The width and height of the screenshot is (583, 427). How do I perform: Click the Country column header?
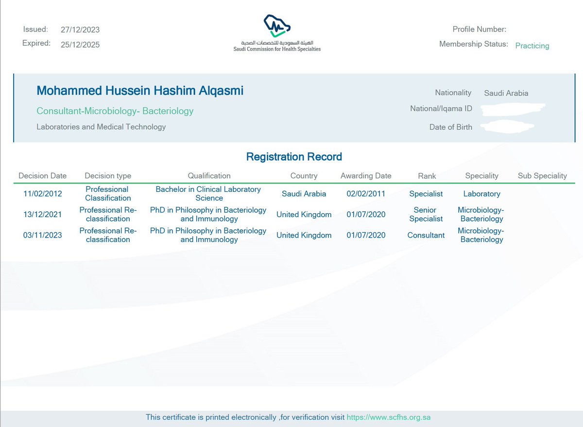coord(304,176)
